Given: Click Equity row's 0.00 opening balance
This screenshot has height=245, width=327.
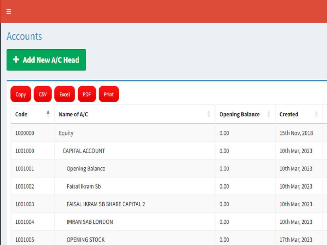Looking at the screenshot, I should [x=224, y=133].
